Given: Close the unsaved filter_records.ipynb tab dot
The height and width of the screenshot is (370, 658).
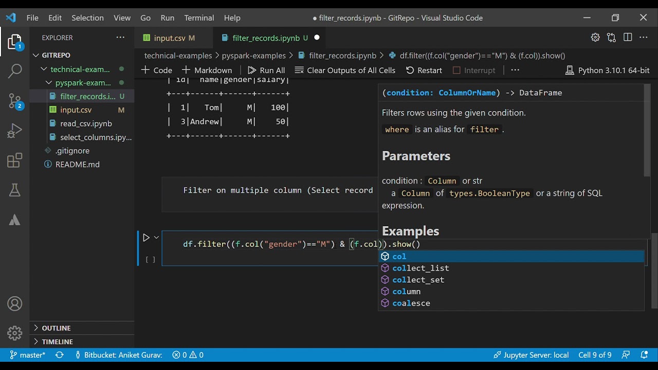Looking at the screenshot, I should point(317,38).
